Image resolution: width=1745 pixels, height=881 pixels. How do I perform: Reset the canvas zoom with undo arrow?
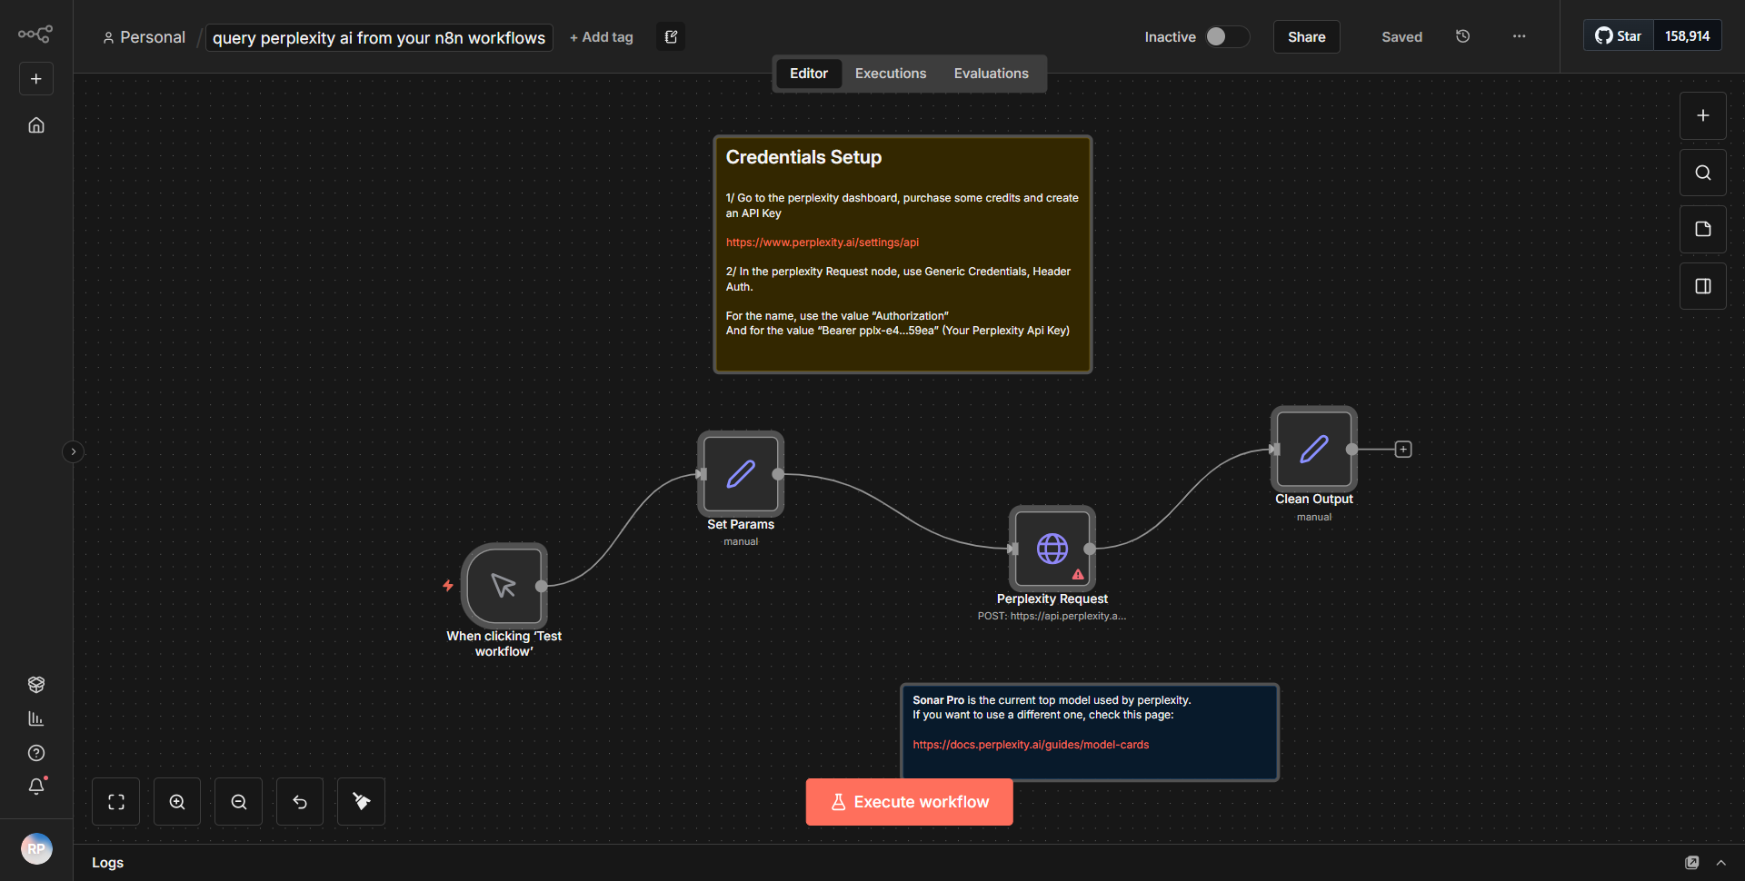click(x=299, y=801)
